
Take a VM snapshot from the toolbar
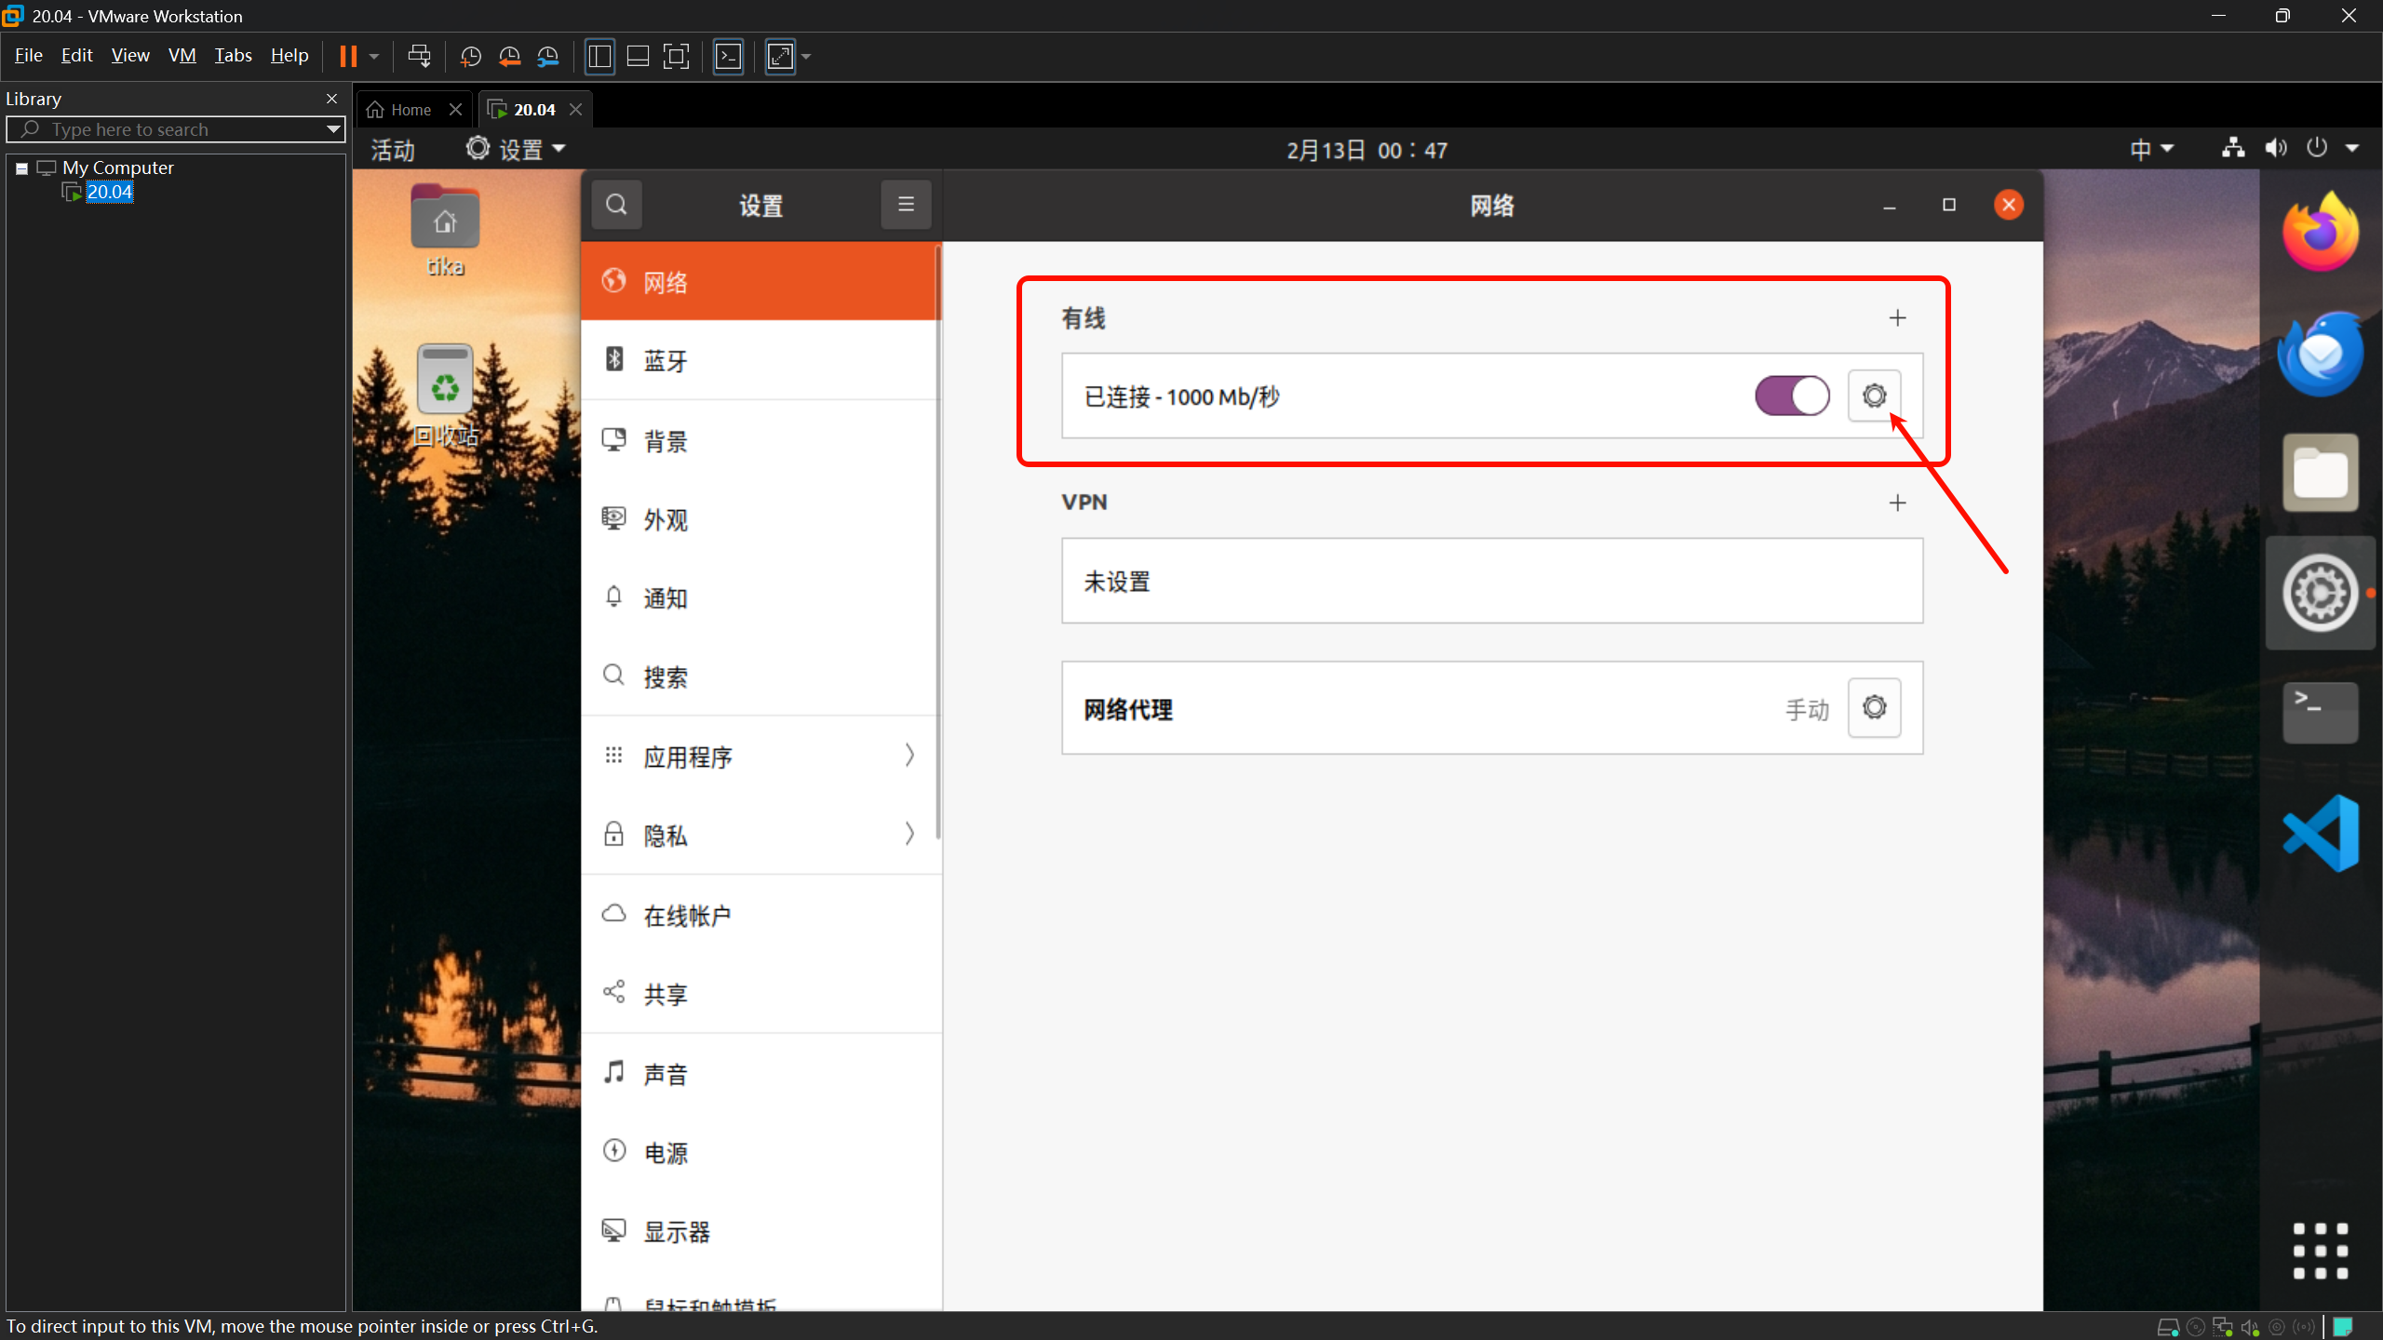(471, 57)
